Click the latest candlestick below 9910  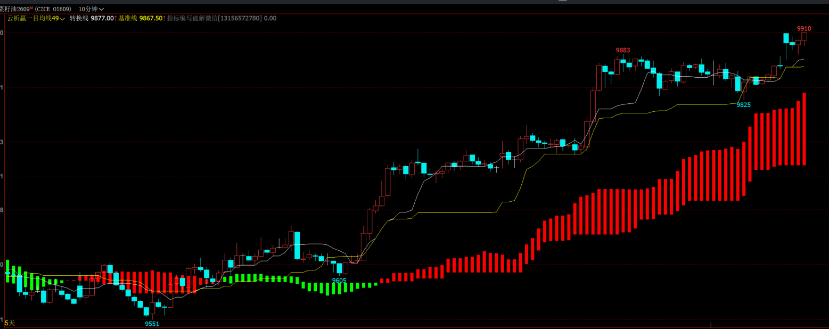pyautogui.click(x=804, y=37)
